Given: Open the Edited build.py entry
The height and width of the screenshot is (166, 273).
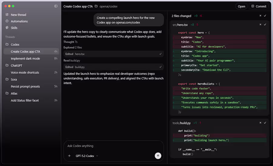Looking at the screenshot, I should pos(113,67).
